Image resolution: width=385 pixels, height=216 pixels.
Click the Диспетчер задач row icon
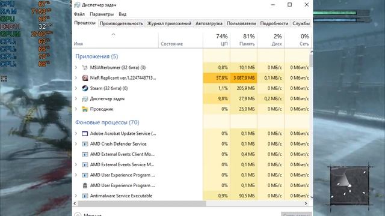[85, 98]
